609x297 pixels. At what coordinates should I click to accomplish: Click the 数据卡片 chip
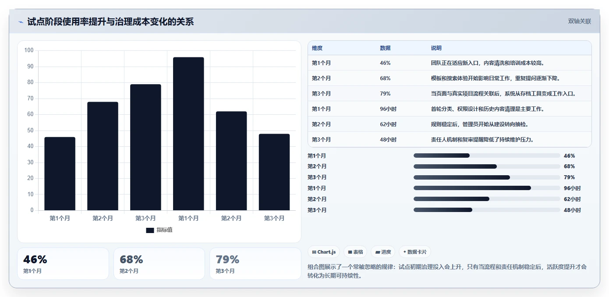[x=415, y=252]
